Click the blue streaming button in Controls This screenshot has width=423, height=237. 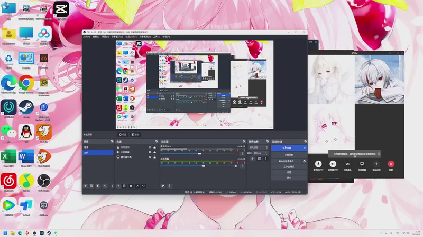pos(287,148)
